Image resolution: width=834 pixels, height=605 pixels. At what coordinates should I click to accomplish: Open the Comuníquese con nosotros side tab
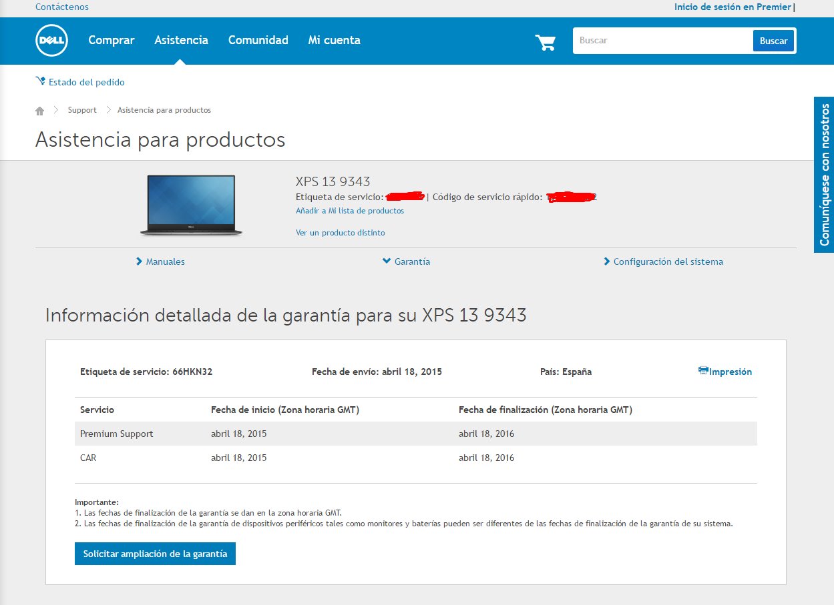tap(824, 175)
